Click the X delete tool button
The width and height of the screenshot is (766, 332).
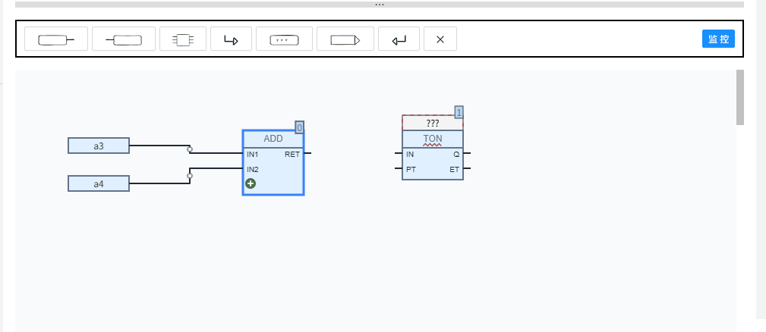(440, 39)
